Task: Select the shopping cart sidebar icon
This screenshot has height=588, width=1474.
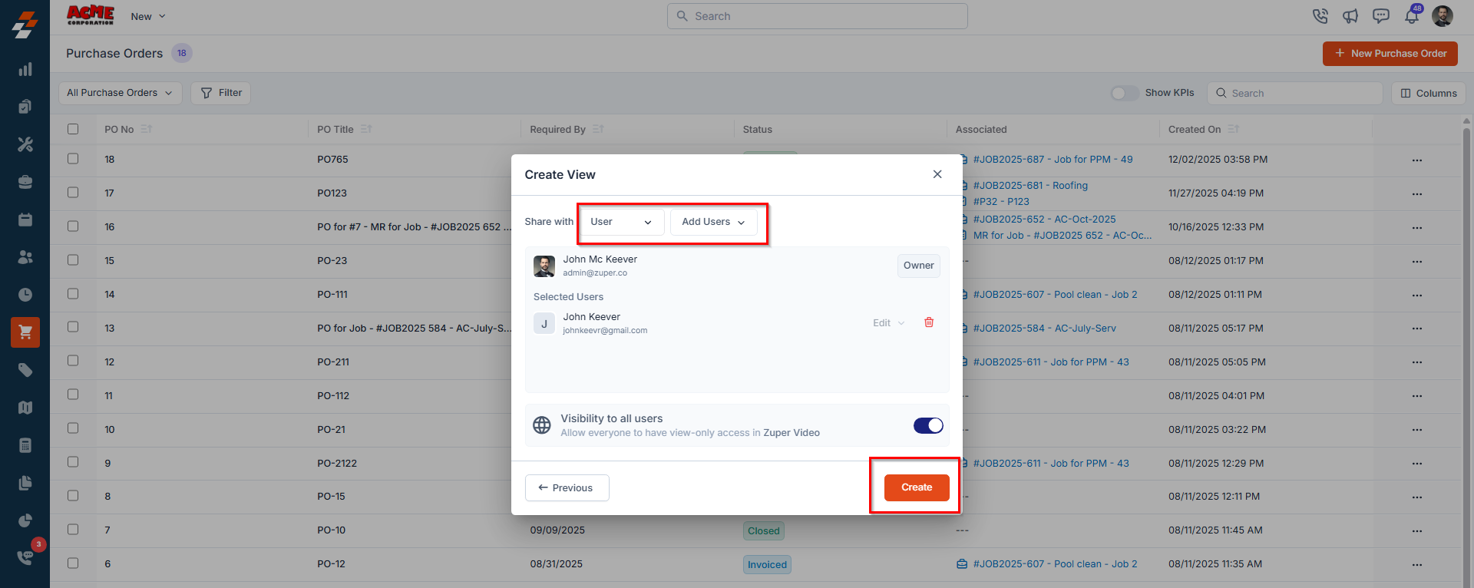Action: coord(25,332)
